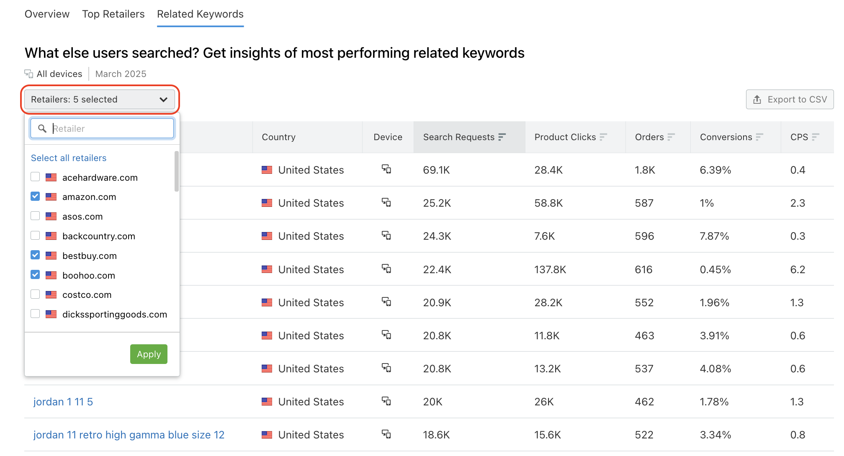Switch to the Overview tab
Screen dimensions: 844x456
tap(47, 14)
